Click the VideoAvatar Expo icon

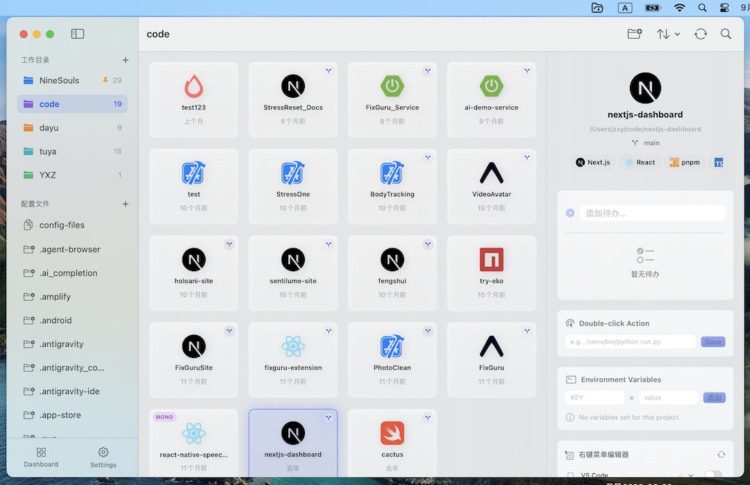tap(492, 173)
